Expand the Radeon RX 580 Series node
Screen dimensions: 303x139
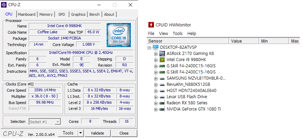tap(156, 103)
